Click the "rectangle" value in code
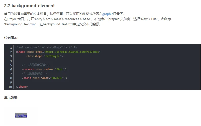201x126 pixels. [52, 56]
